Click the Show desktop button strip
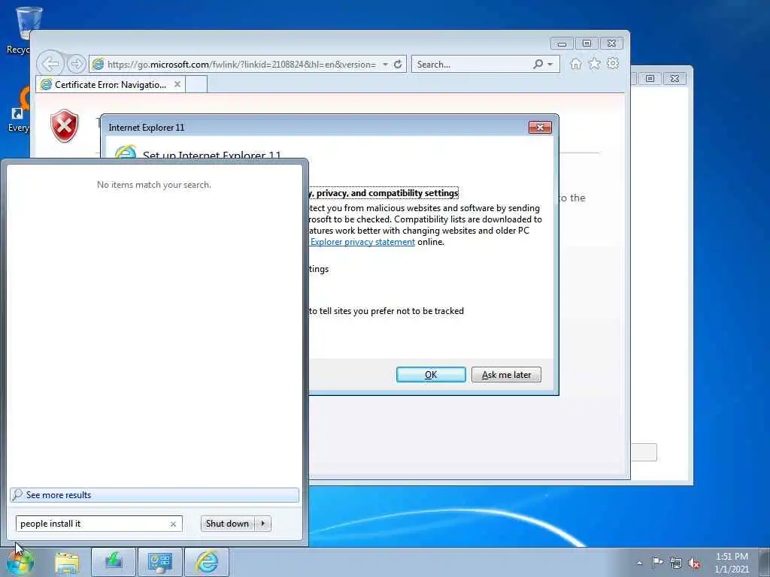The height and width of the screenshot is (577, 770). pyautogui.click(x=764, y=562)
